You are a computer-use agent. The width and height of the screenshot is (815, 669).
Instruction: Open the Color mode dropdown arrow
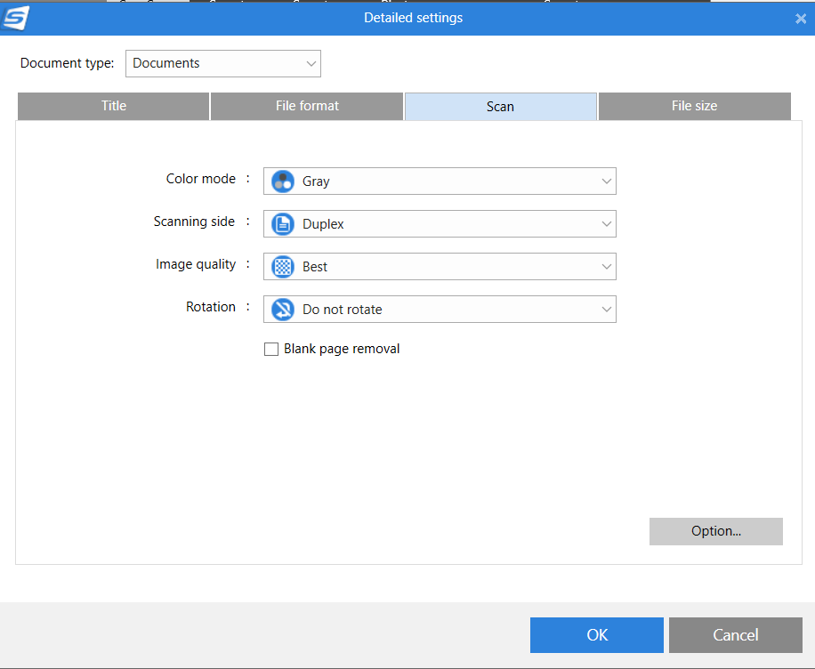[606, 181]
